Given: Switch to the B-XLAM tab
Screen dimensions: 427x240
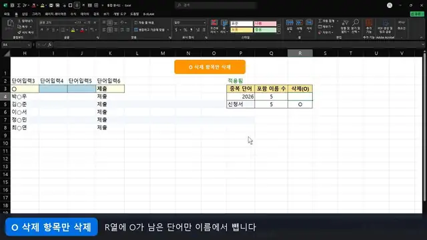Looking at the screenshot, I should click(x=149, y=14).
